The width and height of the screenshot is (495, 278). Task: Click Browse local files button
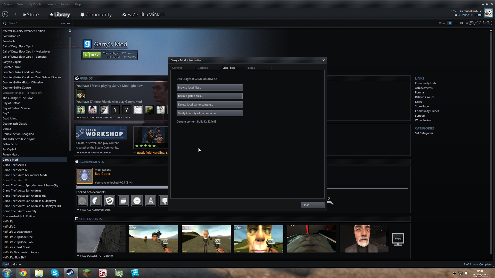tap(209, 88)
